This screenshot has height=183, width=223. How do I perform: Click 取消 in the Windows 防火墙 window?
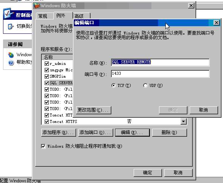click(178, 173)
